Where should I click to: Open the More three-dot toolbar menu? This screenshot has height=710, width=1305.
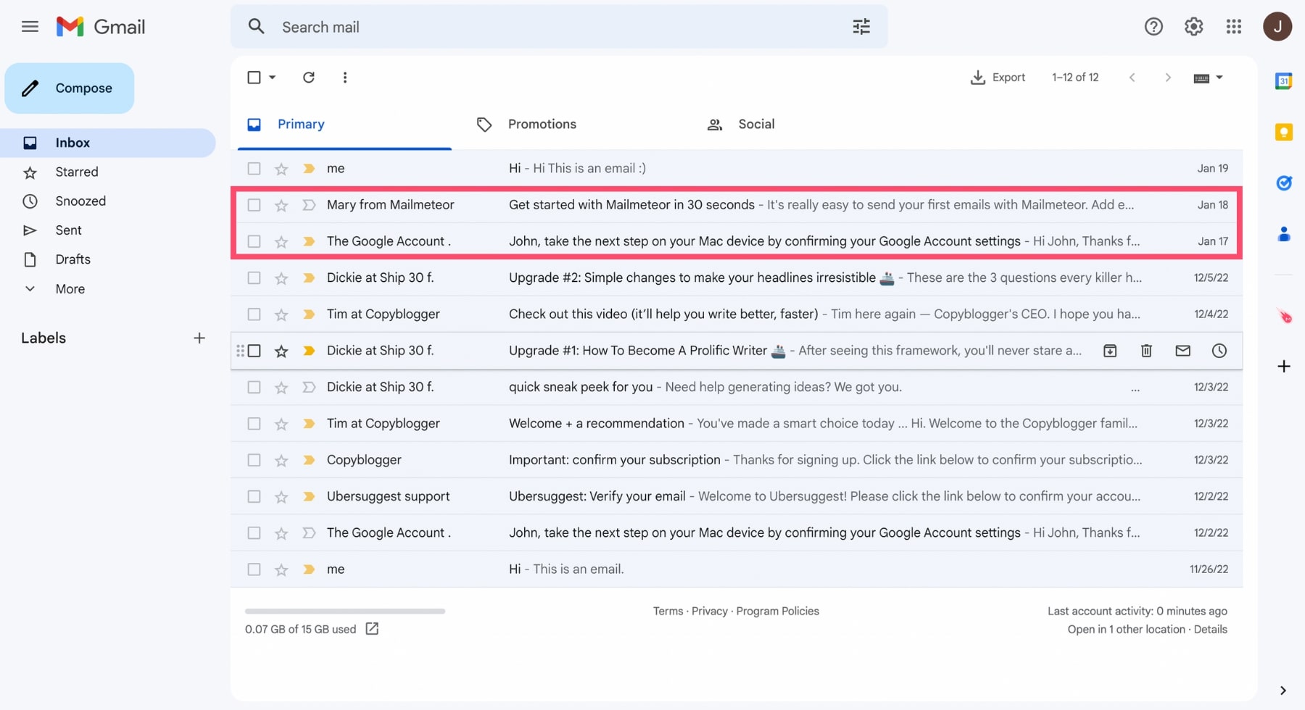[x=344, y=78]
